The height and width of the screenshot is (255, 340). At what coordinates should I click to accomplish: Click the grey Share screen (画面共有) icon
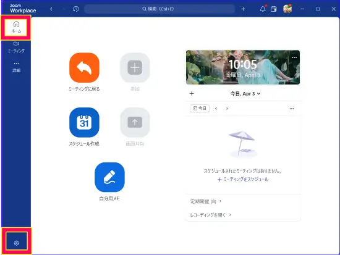click(135, 122)
